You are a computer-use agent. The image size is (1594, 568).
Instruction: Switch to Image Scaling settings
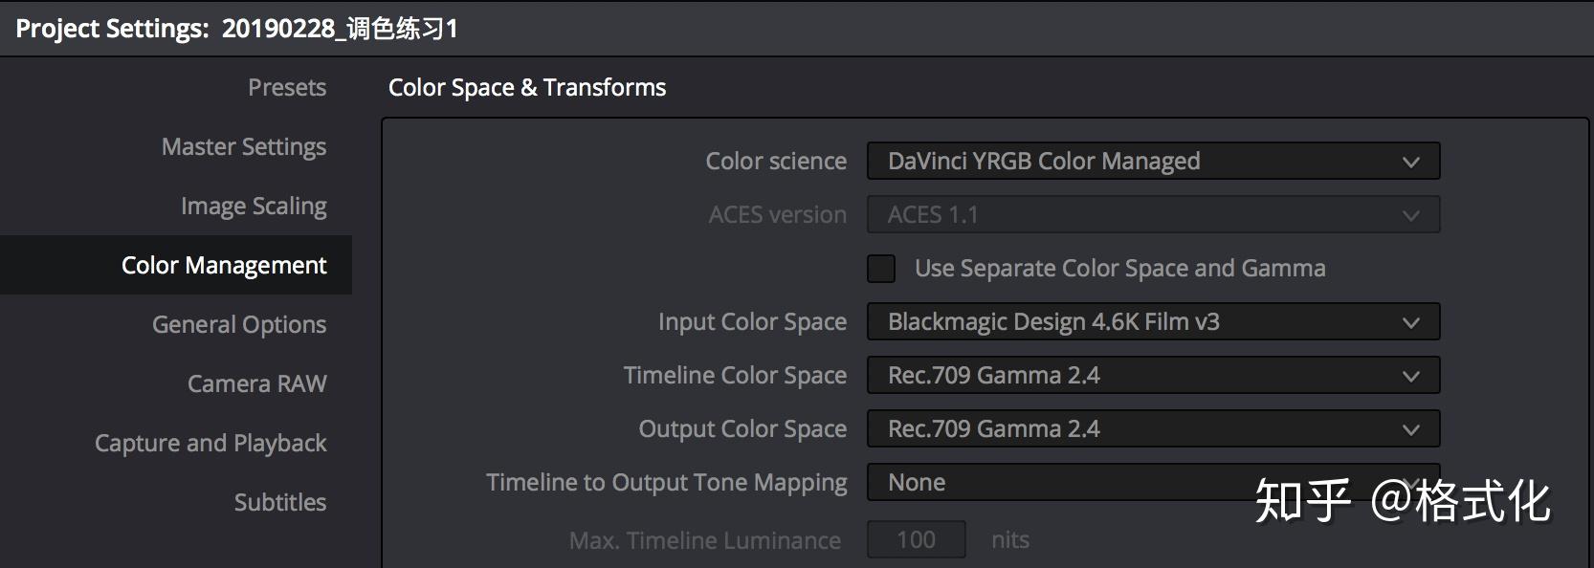(254, 207)
